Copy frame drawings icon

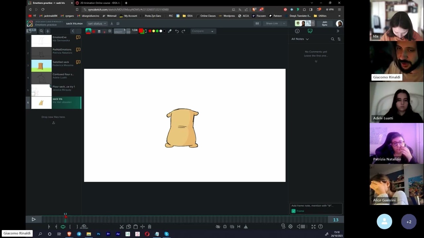[129, 227]
